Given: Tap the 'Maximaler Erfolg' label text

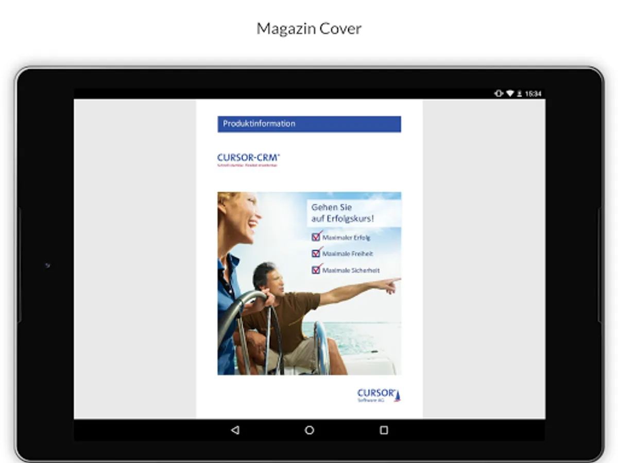Looking at the screenshot, I should [x=347, y=238].
